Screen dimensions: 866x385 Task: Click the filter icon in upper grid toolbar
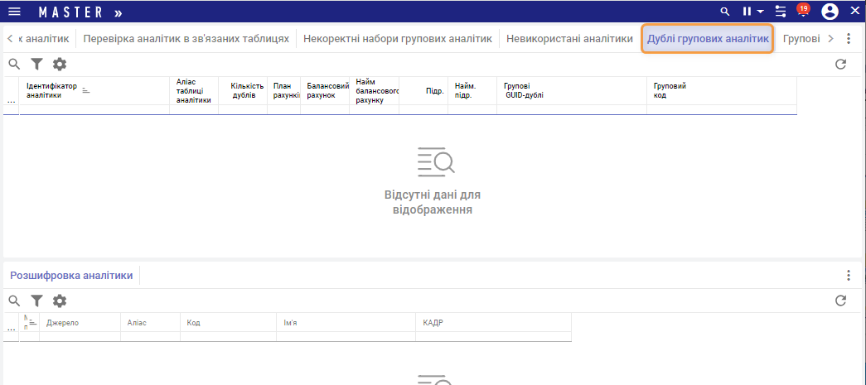click(x=36, y=64)
